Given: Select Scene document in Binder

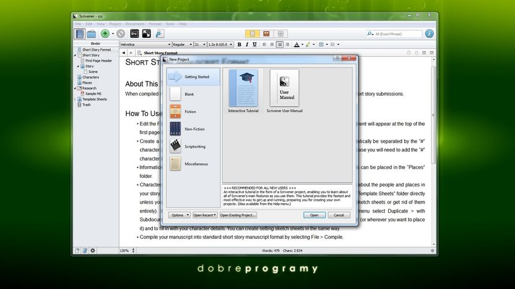Looking at the screenshot, I should 93,72.
